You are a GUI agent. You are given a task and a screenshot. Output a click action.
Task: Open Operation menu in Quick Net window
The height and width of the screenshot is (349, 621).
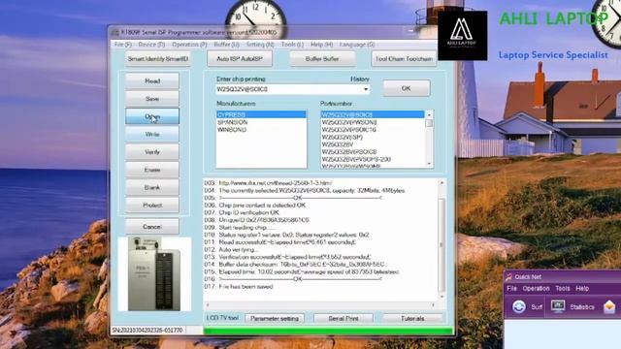pos(536,289)
